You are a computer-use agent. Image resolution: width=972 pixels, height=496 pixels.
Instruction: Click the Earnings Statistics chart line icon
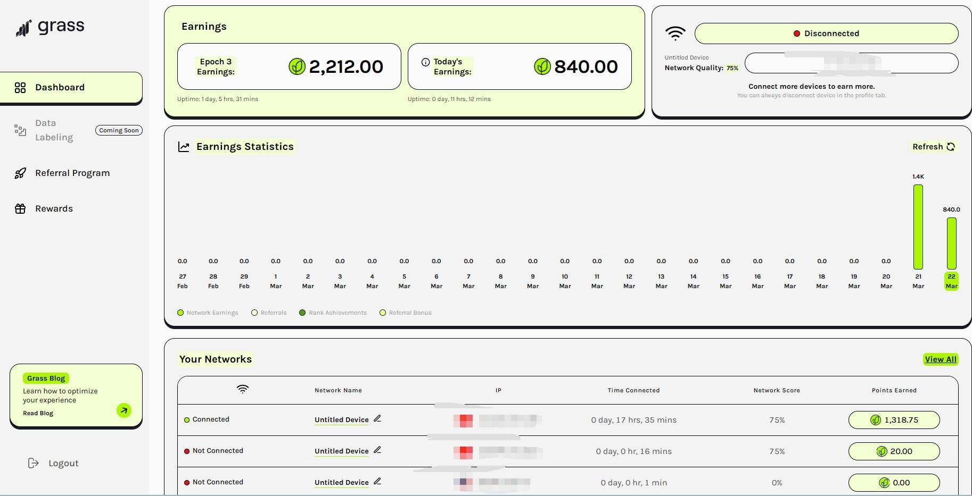(x=184, y=147)
